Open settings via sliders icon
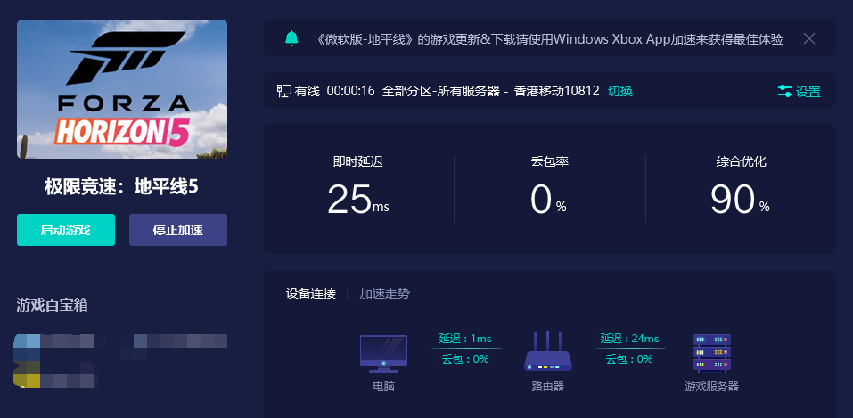 [784, 92]
